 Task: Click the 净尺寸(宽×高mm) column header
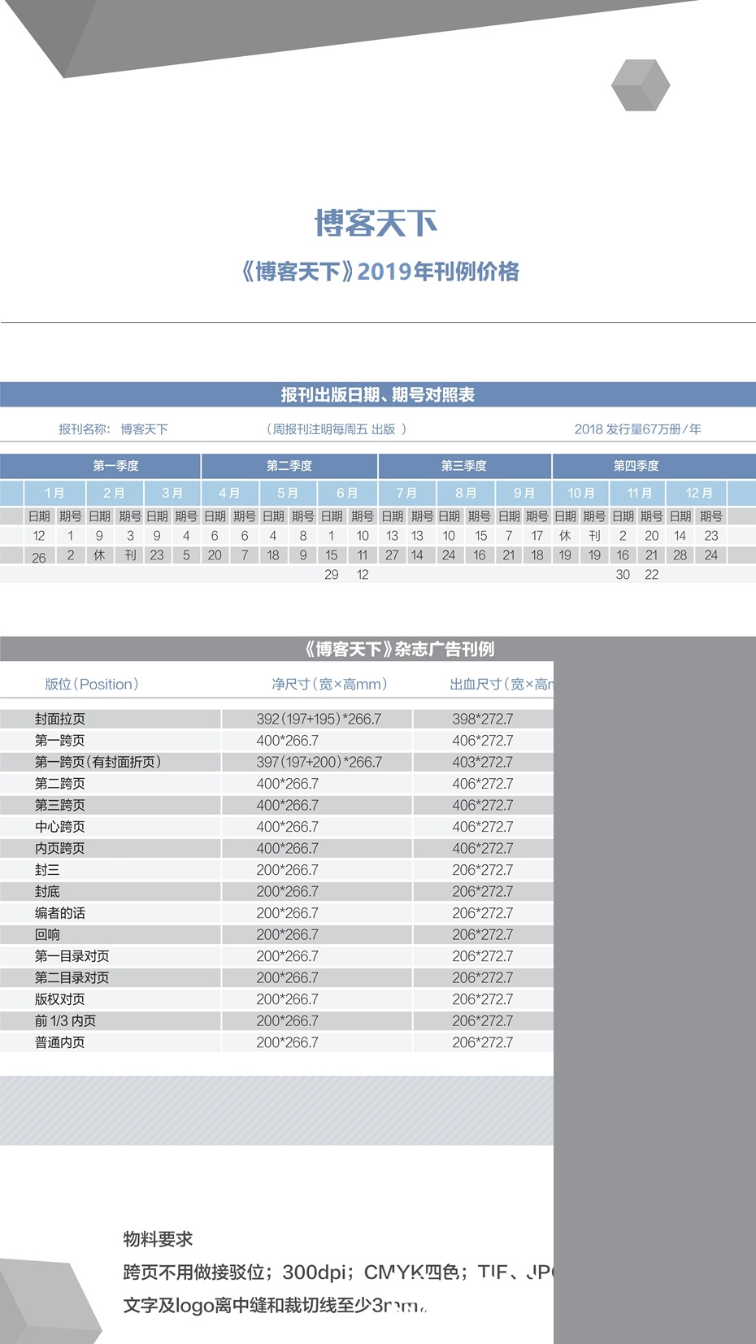pyautogui.click(x=329, y=685)
